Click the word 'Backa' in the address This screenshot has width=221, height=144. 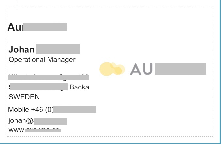point(79,87)
